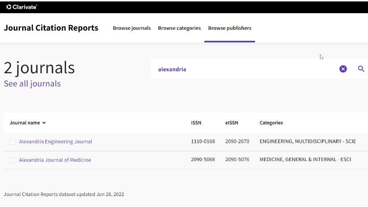Open the Browse journals tab
The height and width of the screenshot is (207, 368).
pyautogui.click(x=132, y=28)
